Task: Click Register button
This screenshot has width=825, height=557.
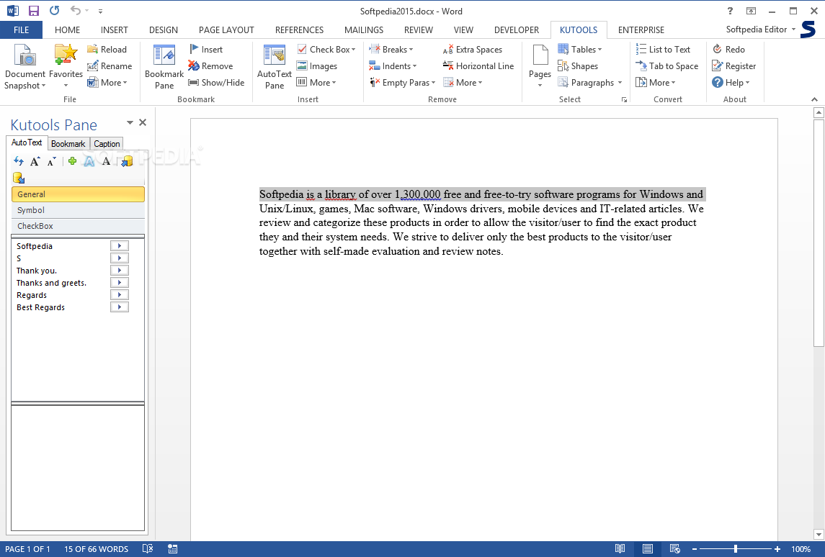Action: click(734, 66)
